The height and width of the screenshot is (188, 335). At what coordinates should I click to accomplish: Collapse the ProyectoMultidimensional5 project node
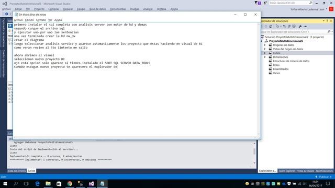(x=262, y=41)
